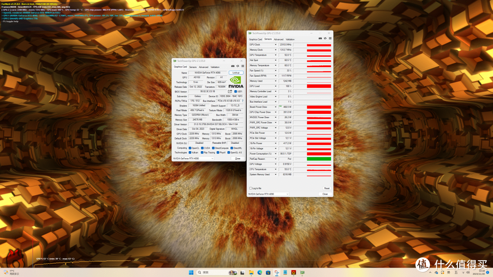Toggle the OpenGL 4.6 checkbox
The height and width of the screenshot is (277, 493).
pyautogui.click(x=229, y=153)
